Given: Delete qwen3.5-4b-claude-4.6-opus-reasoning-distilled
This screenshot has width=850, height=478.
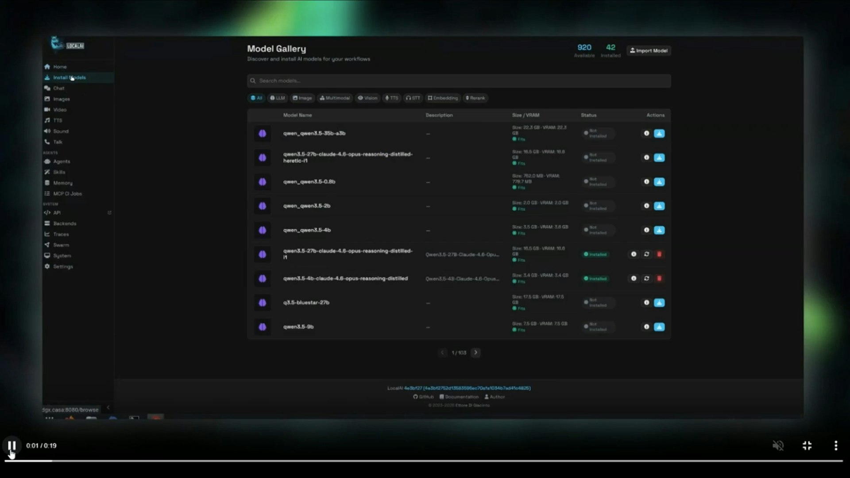Looking at the screenshot, I should (x=659, y=278).
